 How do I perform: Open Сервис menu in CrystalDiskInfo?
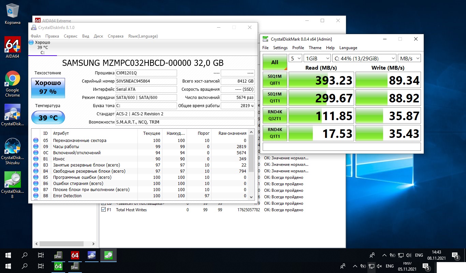(x=71, y=36)
